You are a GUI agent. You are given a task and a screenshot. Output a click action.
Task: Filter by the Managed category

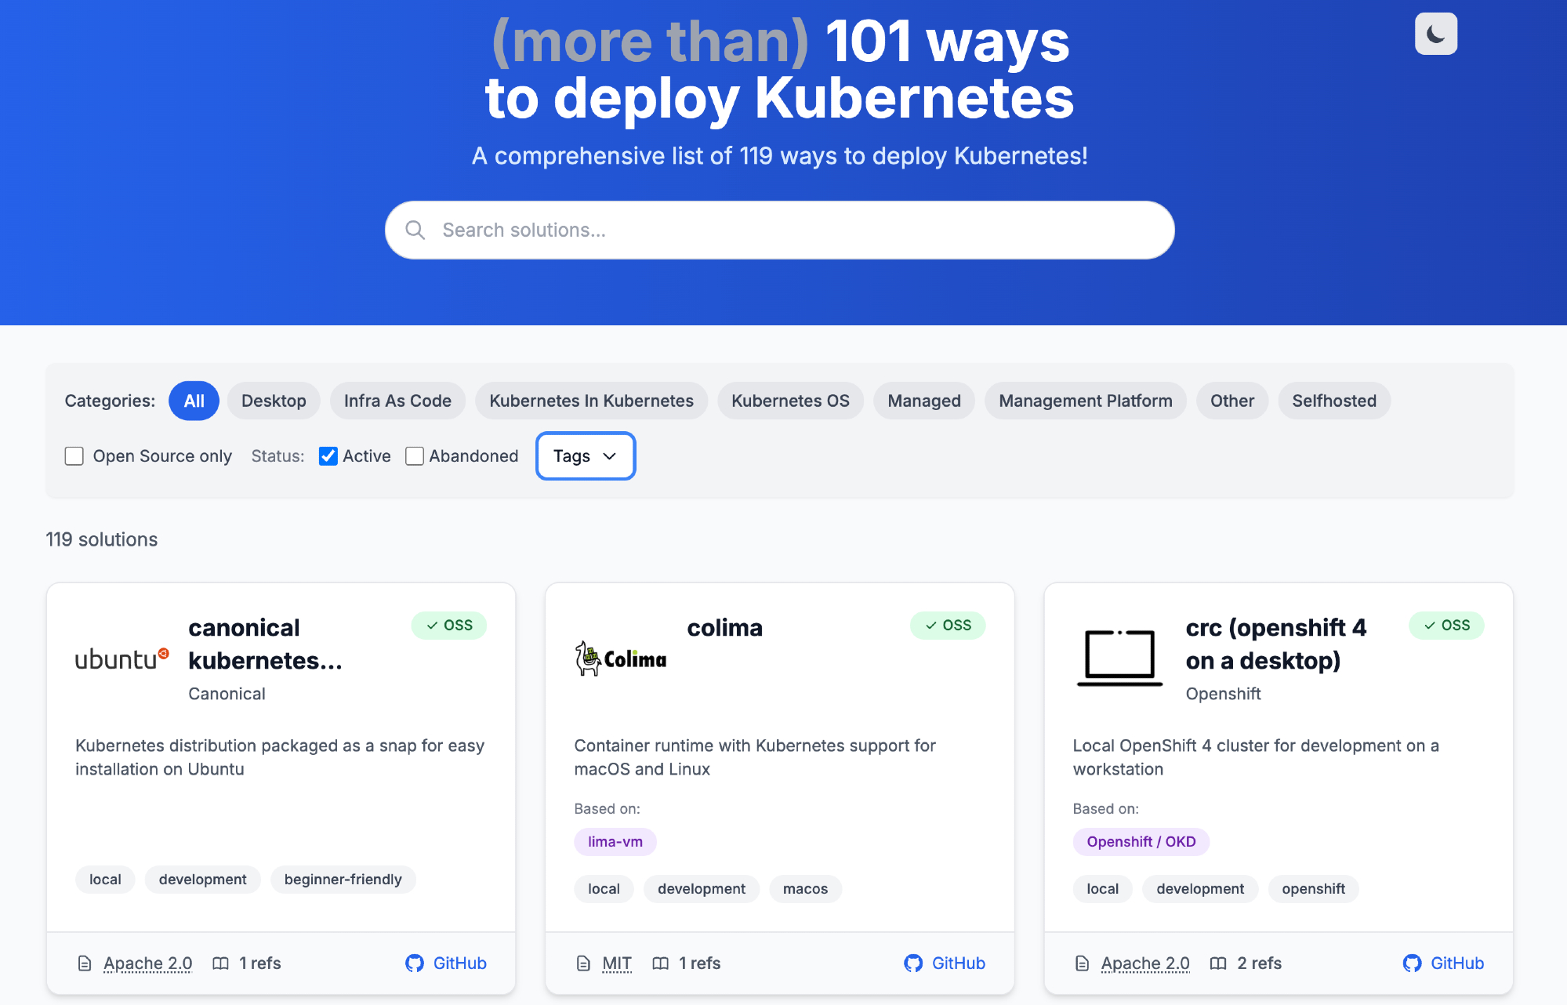923,401
